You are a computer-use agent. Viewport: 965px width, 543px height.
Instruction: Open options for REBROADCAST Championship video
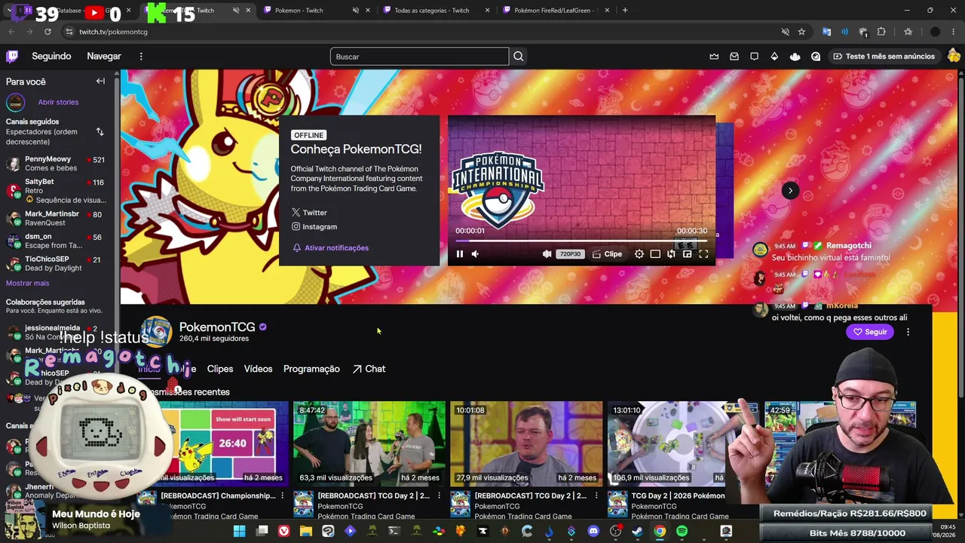[283, 496]
